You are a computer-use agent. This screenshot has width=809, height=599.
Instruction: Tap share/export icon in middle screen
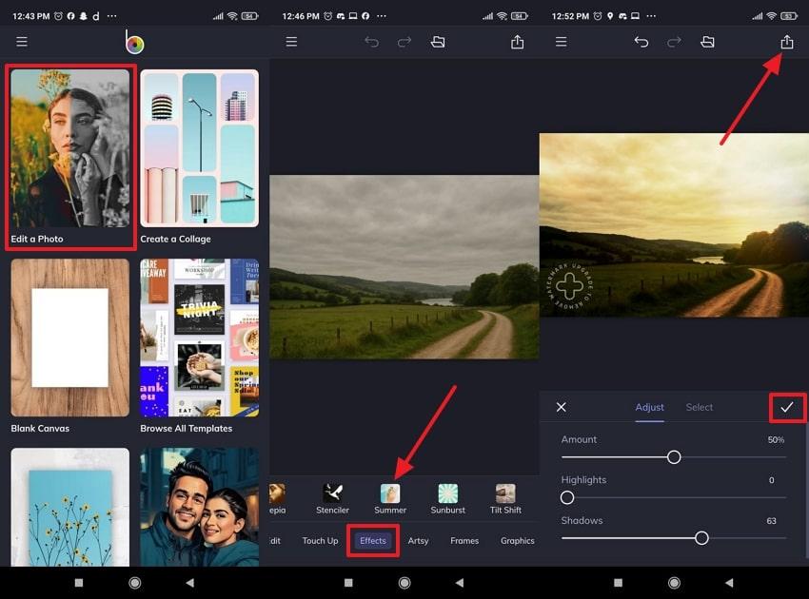point(517,41)
